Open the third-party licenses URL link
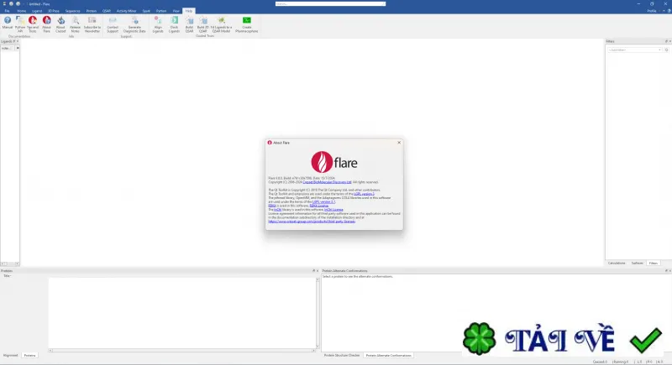The image size is (672, 365). coord(312,222)
